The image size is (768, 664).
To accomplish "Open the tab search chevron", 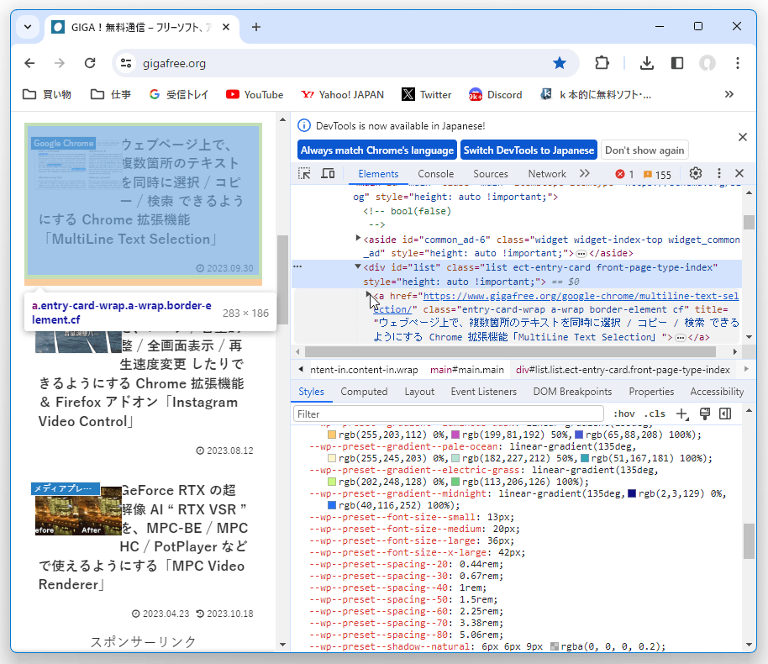I will (28, 27).
